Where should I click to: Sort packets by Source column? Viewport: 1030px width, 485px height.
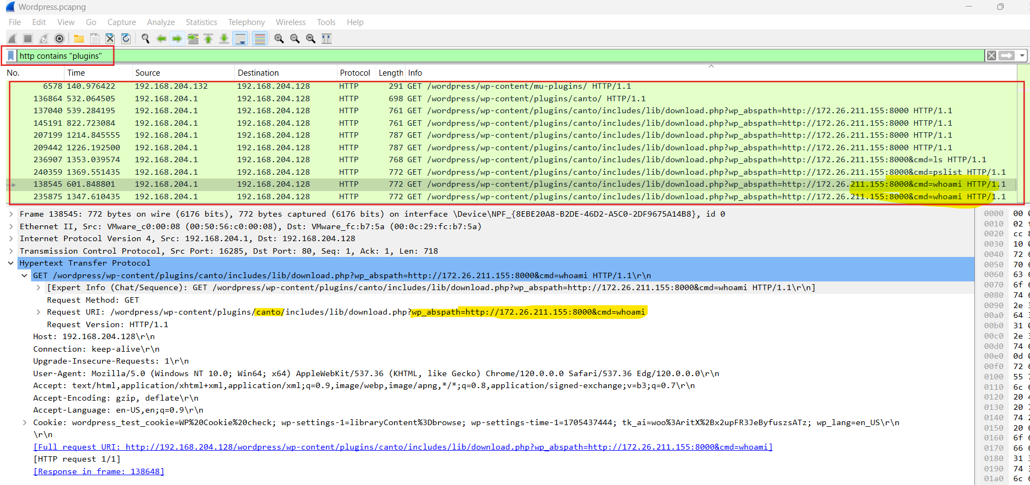coord(183,73)
